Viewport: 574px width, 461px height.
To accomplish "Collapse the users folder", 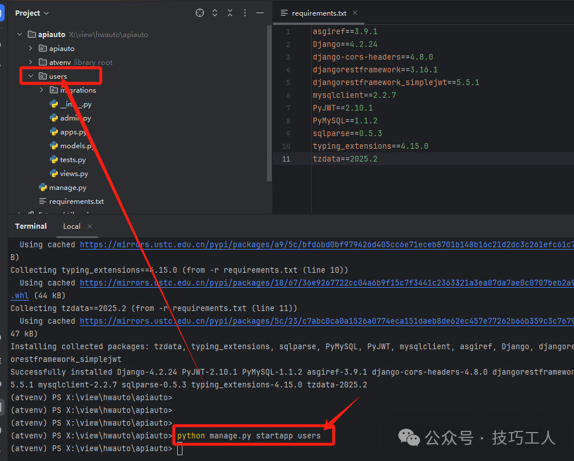I will pos(31,76).
